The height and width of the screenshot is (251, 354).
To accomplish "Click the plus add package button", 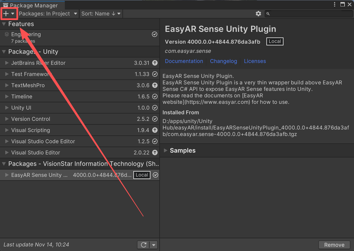I will pyautogui.click(x=6, y=14).
